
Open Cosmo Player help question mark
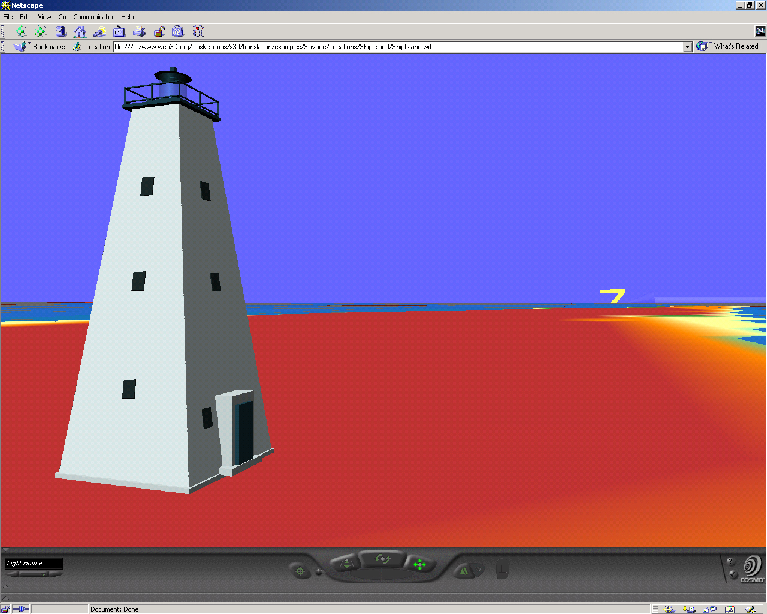pos(730,562)
